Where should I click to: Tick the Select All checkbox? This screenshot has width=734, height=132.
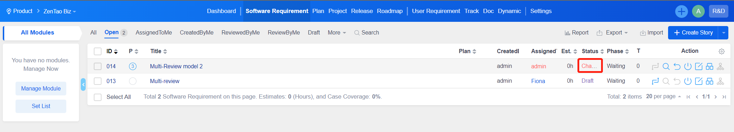coord(98,97)
